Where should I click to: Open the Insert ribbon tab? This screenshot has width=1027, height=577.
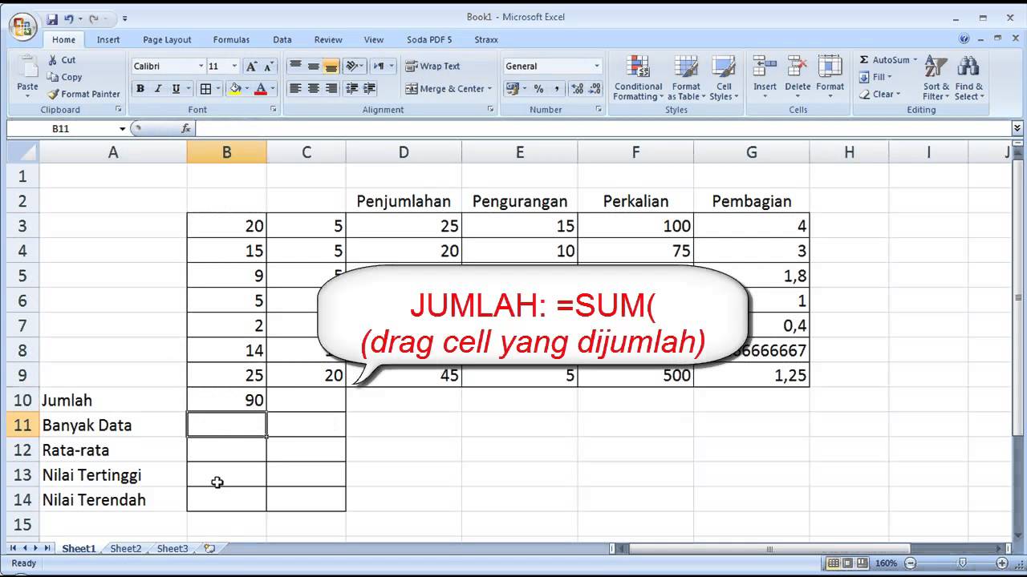[x=108, y=39]
